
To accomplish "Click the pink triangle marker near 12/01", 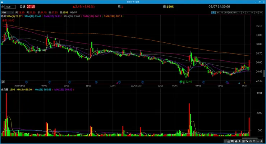I will tap(117, 83).
